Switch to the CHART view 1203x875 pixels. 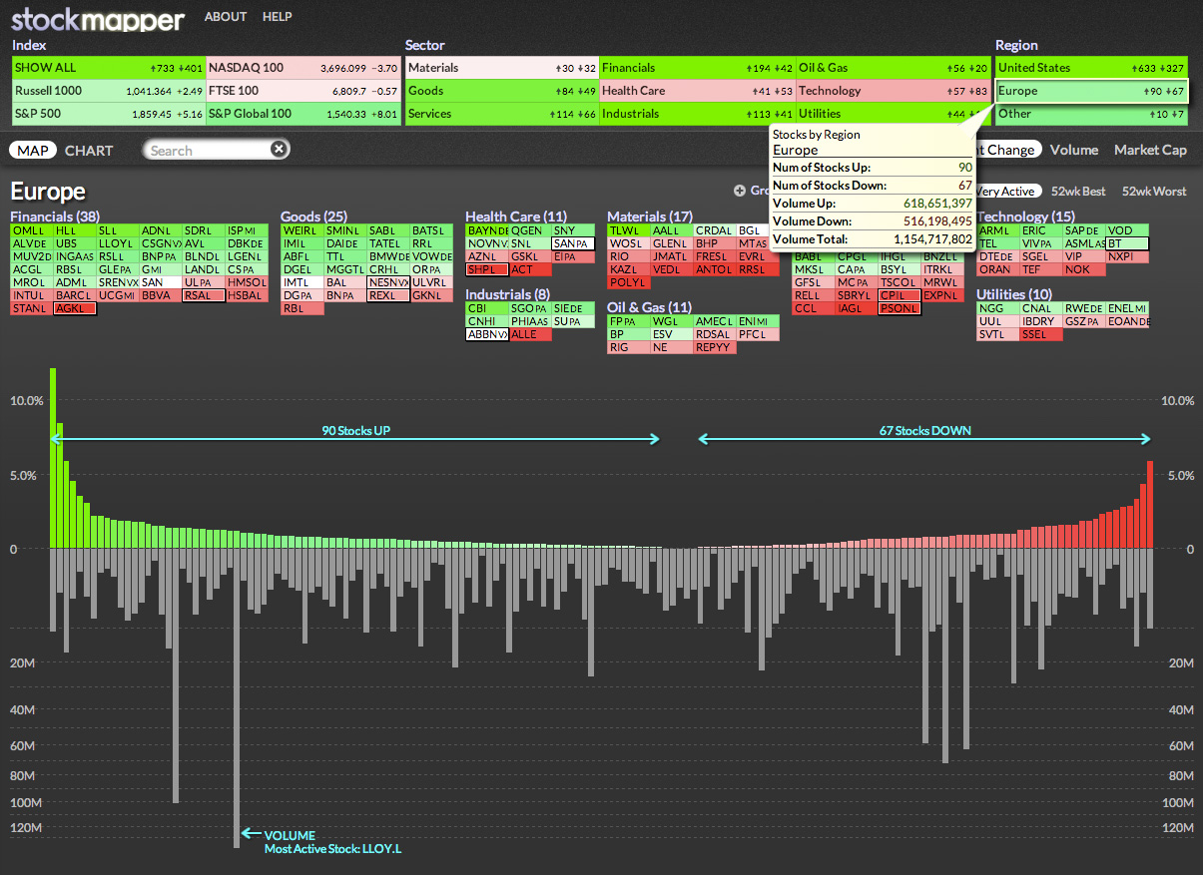(89, 151)
